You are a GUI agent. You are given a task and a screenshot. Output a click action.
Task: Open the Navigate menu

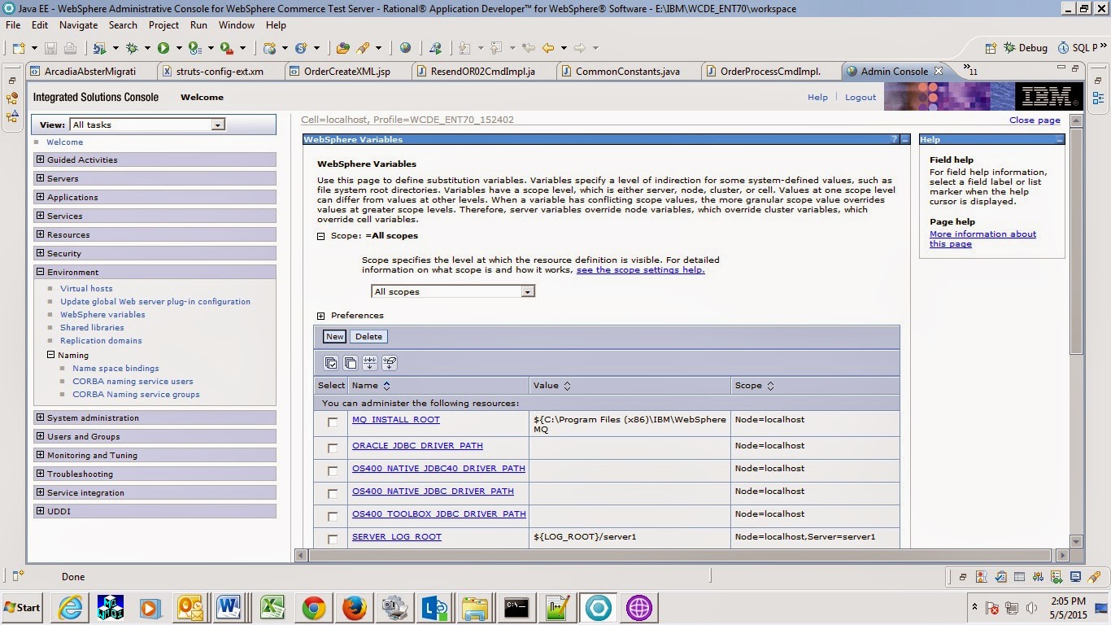78,25
